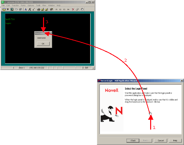This screenshot has width=184, height=145.
Task: Click the first yellow folder transfer icon
Action: (x=42, y=10)
